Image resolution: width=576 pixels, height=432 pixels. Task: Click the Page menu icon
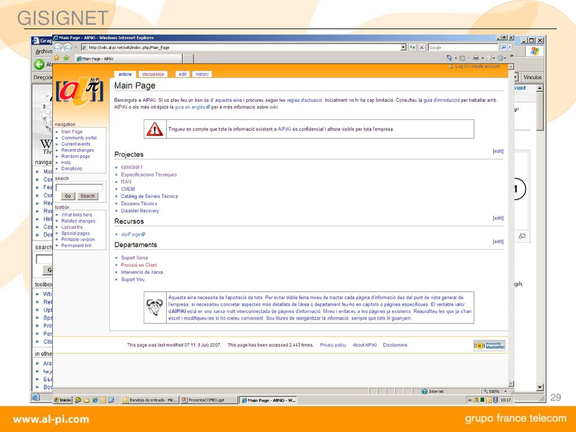(489, 58)
